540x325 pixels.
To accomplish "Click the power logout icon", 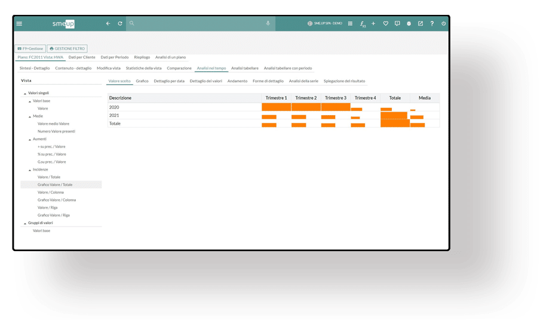I will (x=443, y=24).
